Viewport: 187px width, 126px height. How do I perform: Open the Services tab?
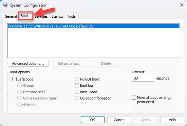click(41, 16)
